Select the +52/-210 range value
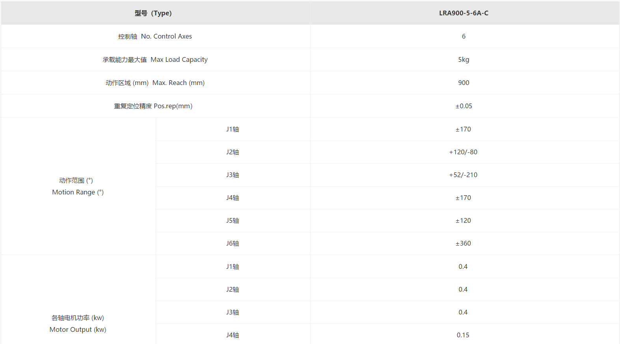This screenshot has height=344, width=620. click(x=463, y=175)
